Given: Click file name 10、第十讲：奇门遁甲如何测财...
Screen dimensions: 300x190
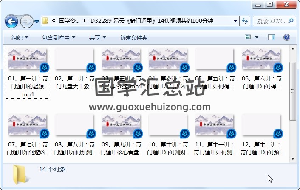Looking at the screenshot, I should point(168,148).
